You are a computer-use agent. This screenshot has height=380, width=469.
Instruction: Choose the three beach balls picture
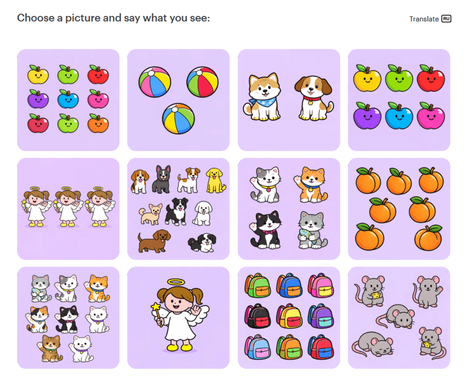coord(178,100)
